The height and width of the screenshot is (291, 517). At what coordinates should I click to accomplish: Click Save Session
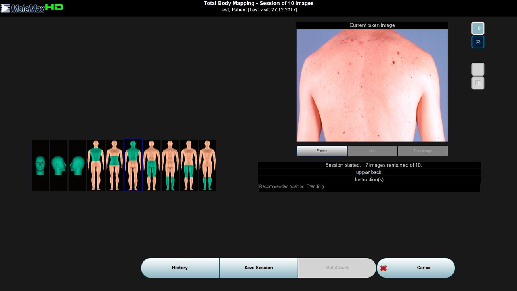tap(258, 268)
